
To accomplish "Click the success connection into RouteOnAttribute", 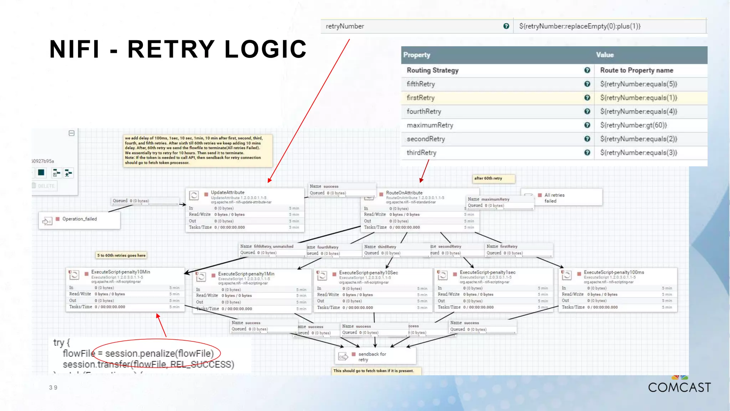I will click(342, 189).
